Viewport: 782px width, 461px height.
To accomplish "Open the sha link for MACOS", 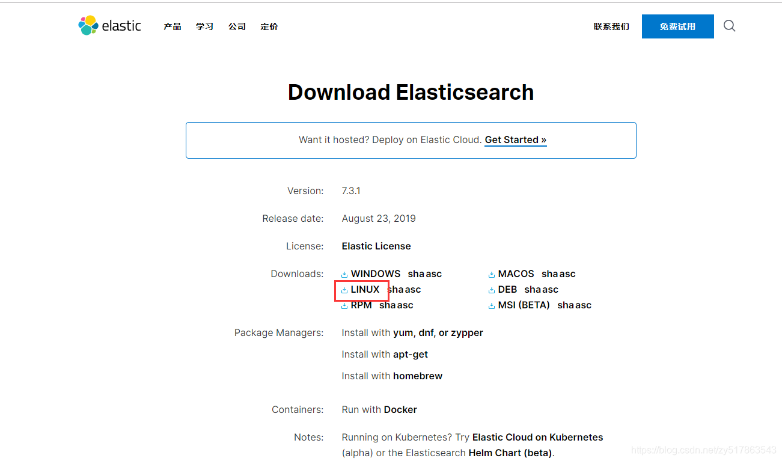I will [550, 273].
